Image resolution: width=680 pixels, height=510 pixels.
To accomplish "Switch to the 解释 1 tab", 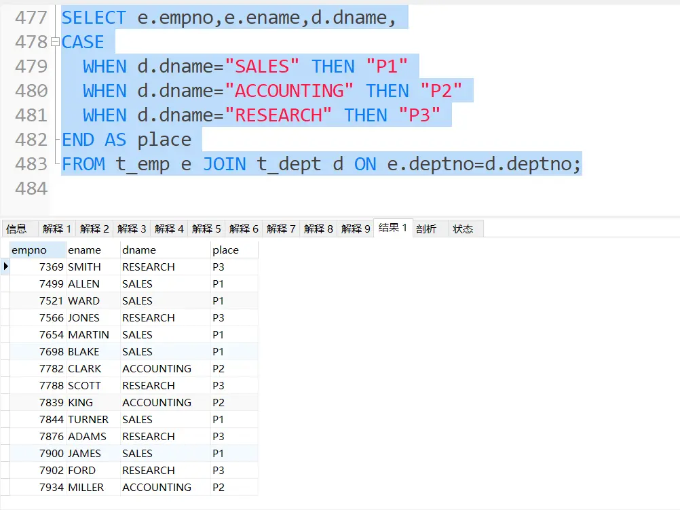I will (x=56, y=229).
